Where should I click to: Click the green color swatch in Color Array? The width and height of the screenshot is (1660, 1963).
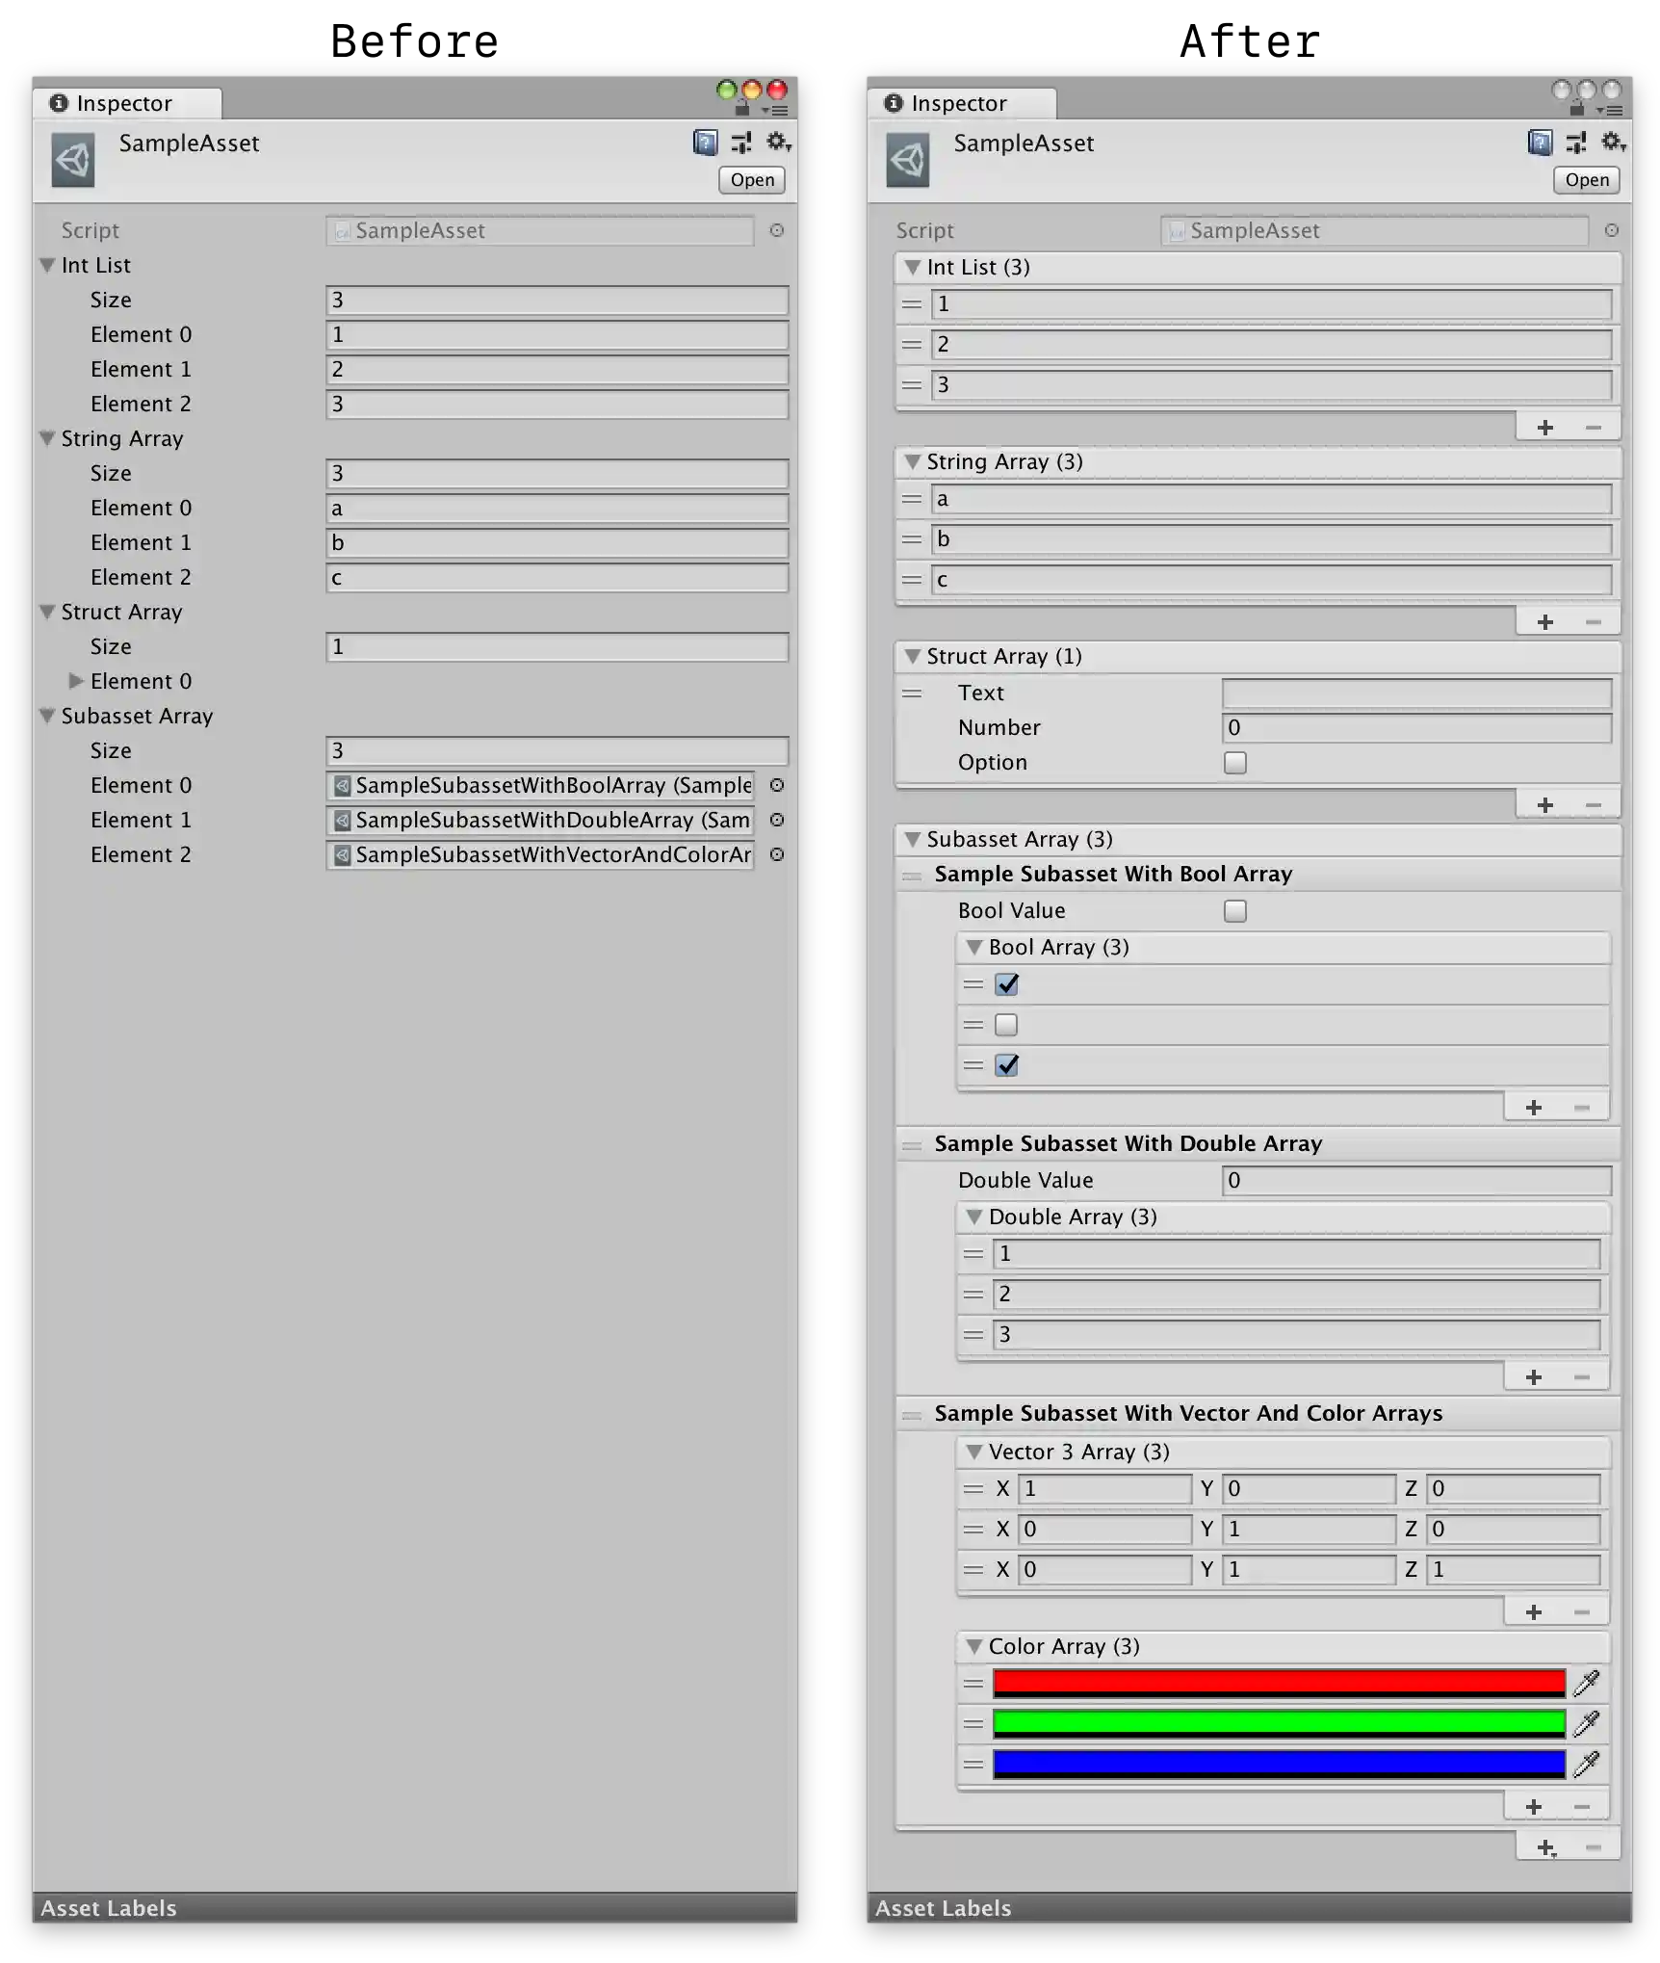(1278, 1723)
